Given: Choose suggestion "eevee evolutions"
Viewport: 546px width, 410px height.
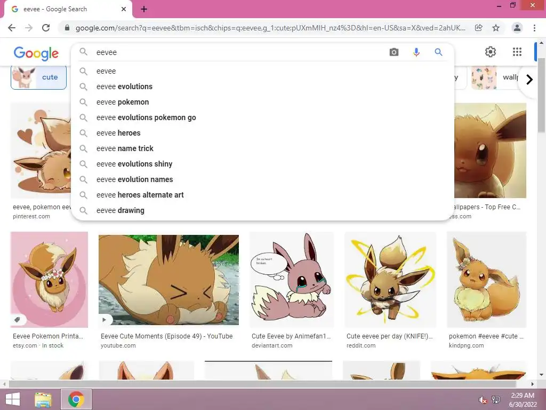Looking at the screenshot, I should tap(262, 86).
